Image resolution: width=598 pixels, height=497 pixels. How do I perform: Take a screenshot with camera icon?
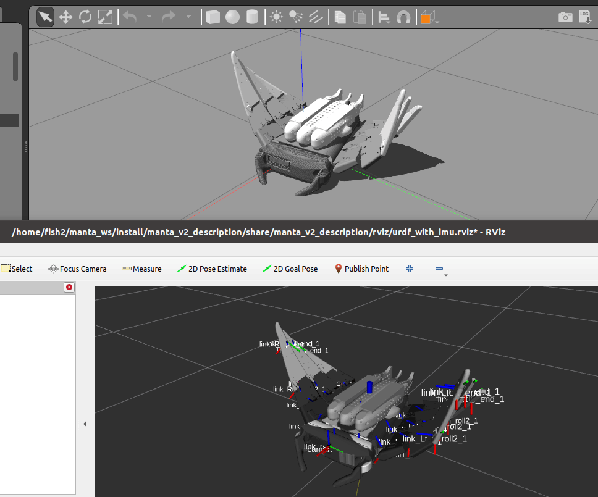pyautogui.click(x=565, y=17)
